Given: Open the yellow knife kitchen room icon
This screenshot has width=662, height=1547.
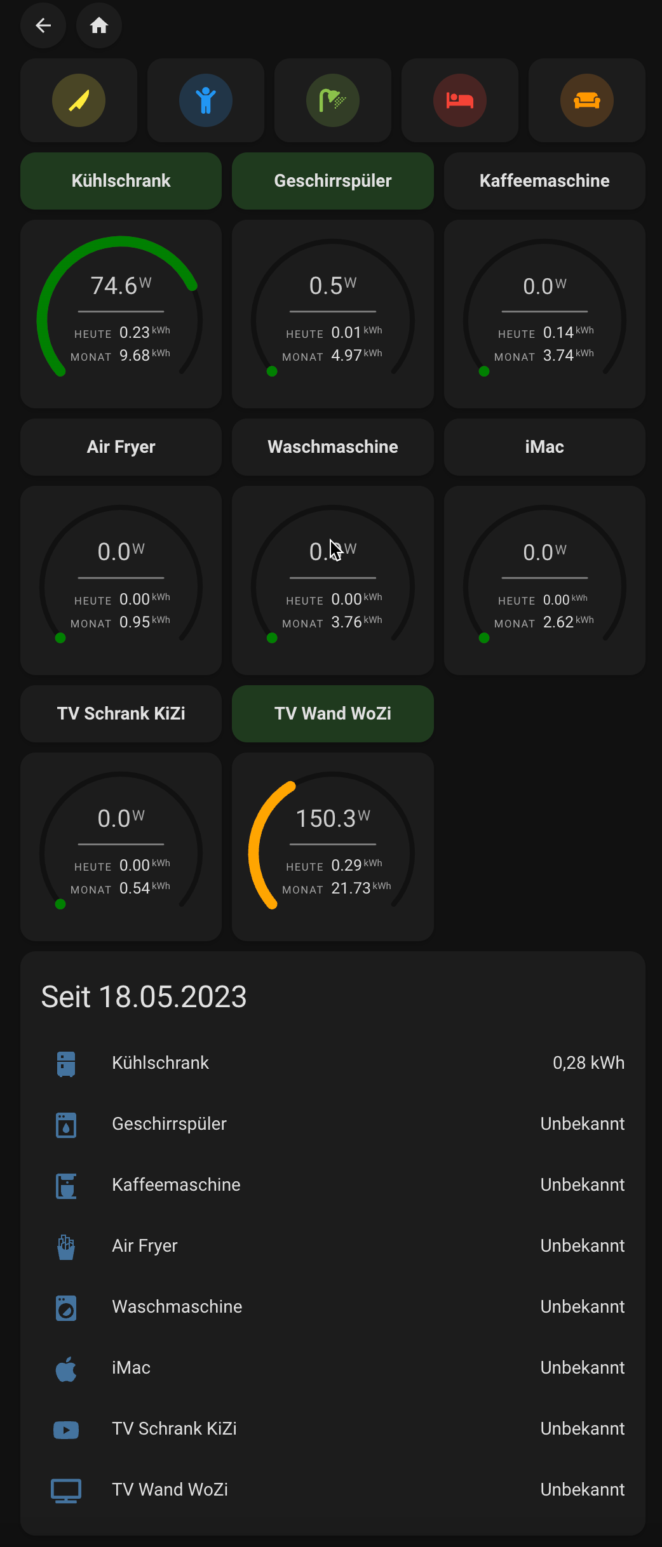Looking at the screenshot, I should [79, 100].
